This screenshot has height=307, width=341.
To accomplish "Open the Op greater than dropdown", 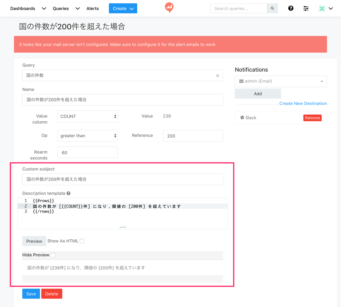I will tap(88, 136).
